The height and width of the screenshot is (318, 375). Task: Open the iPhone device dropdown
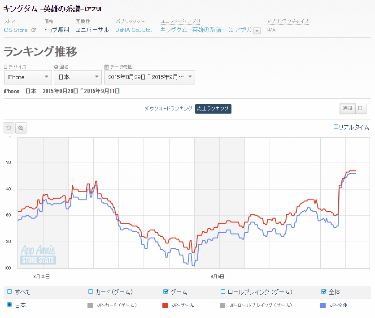click(x=28, y=77)
